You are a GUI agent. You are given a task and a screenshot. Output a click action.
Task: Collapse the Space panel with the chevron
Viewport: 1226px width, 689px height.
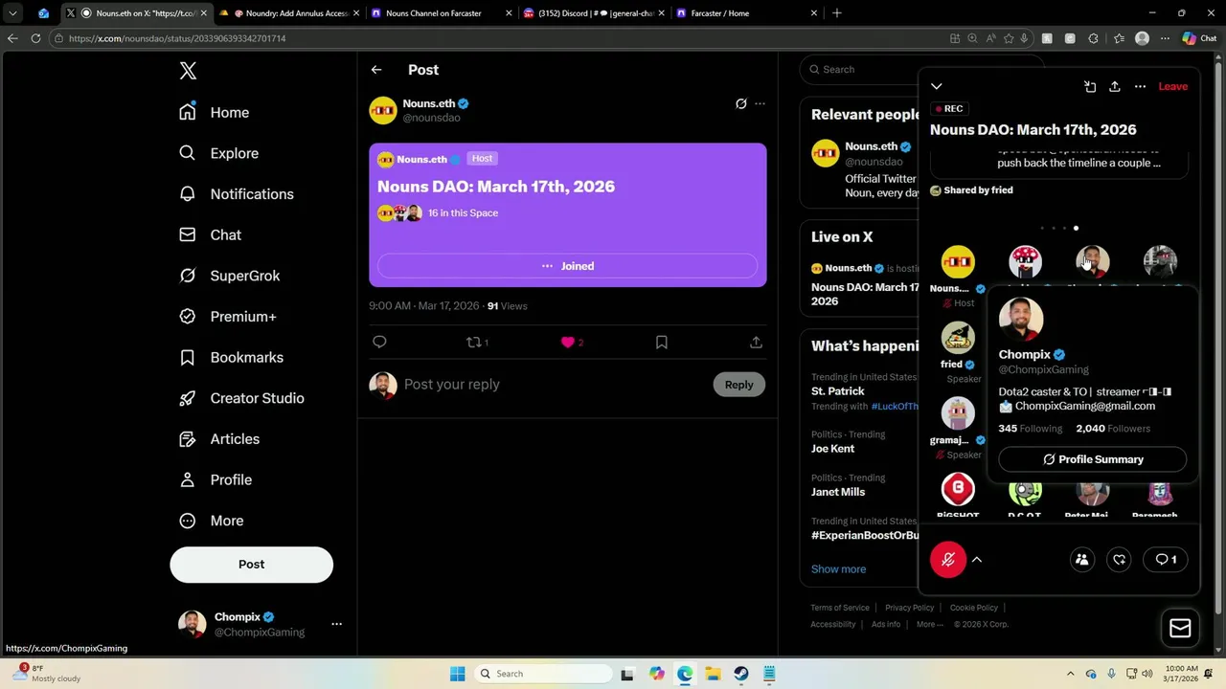coord(937,86)
